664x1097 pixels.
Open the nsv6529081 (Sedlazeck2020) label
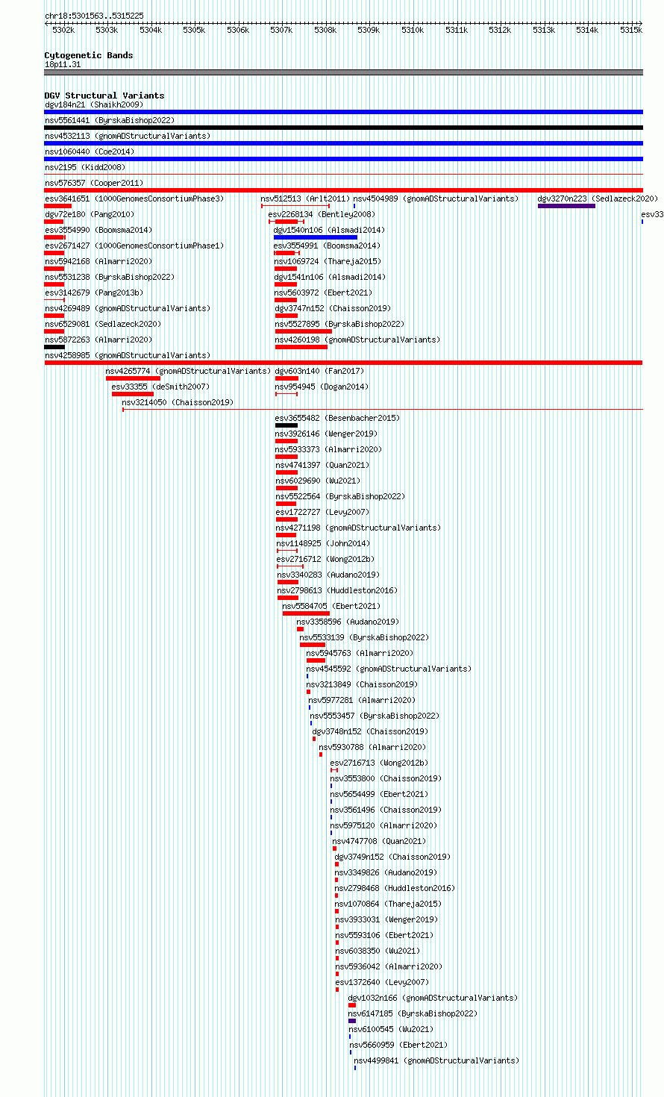tap(103, 324)
